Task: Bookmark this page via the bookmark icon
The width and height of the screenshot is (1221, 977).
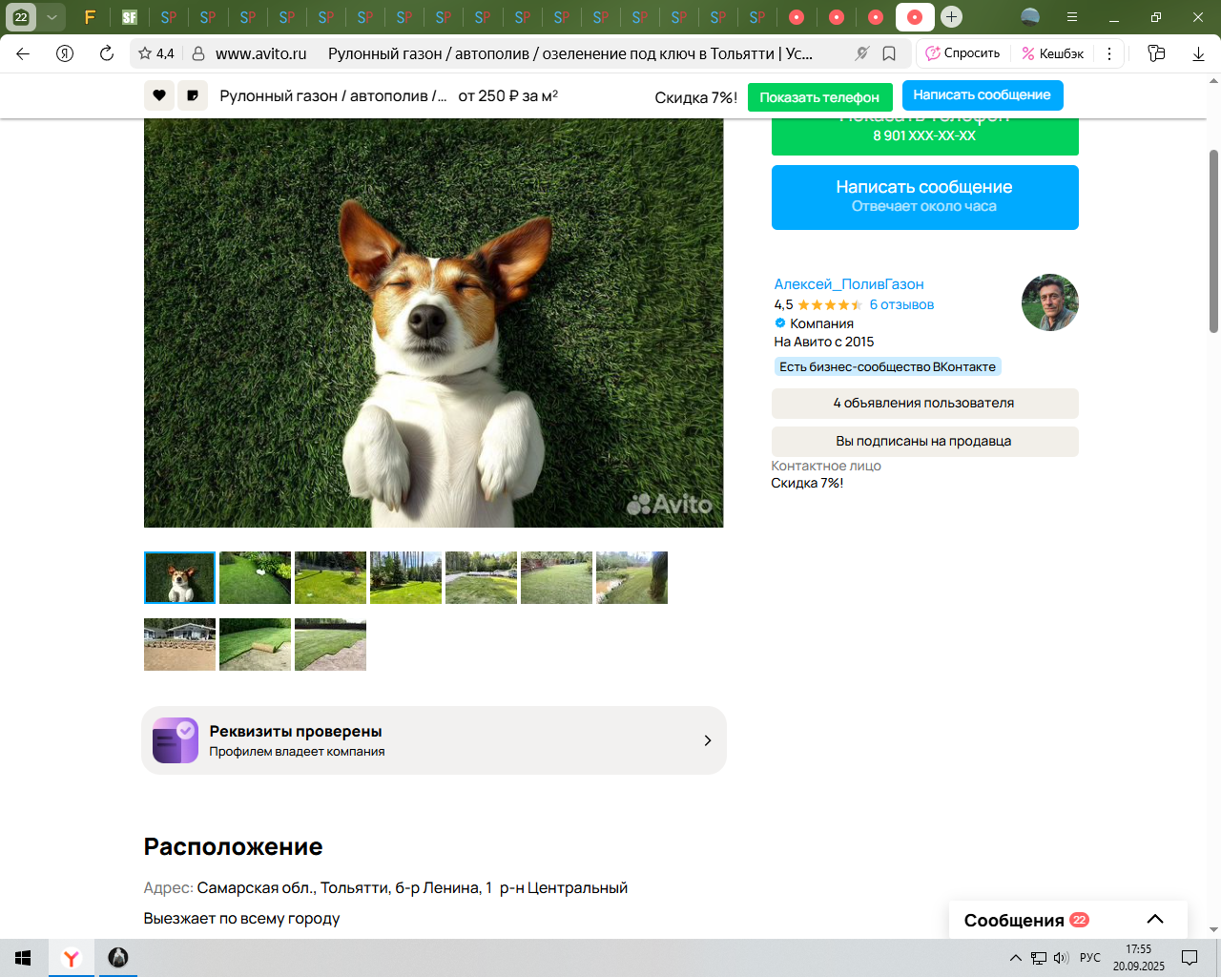Action: coord(889,53)
